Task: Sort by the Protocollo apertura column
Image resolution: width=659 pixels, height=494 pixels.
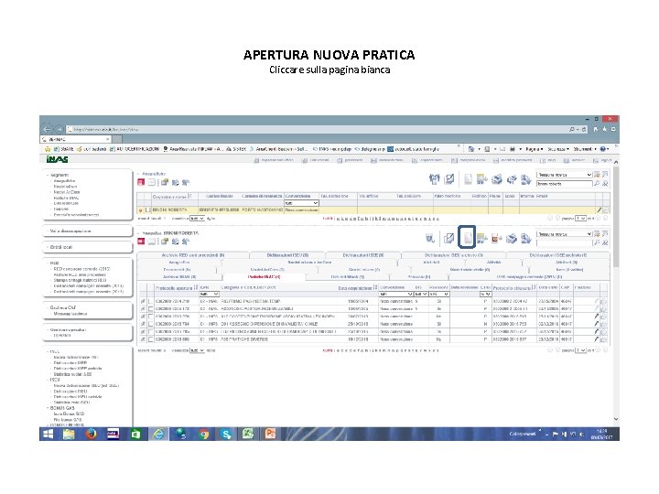Action: point(174,288)
